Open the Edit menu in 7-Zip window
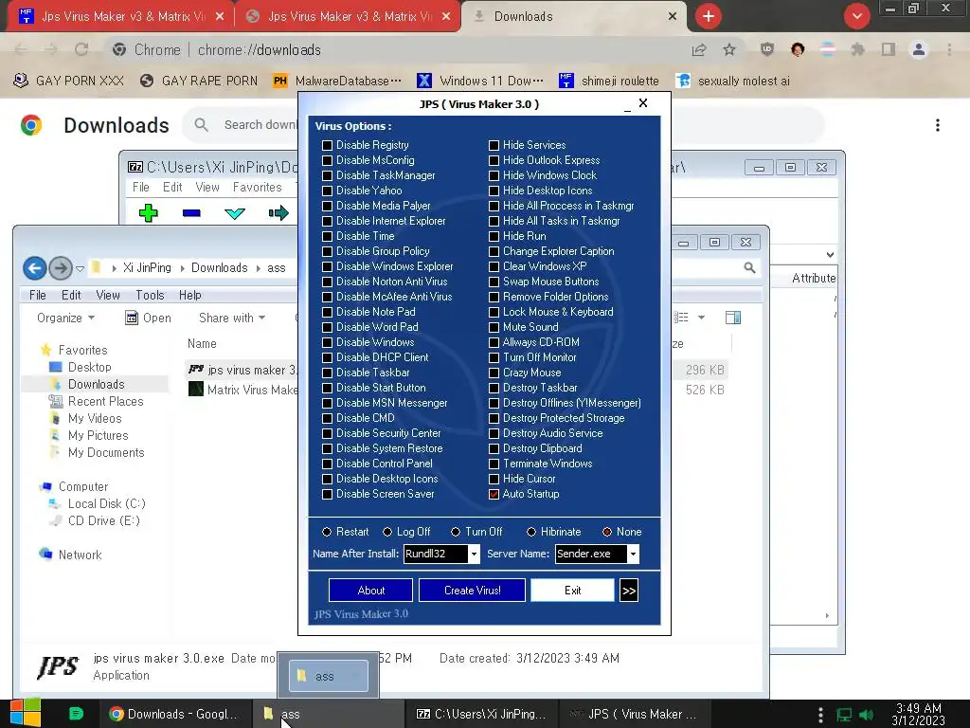 click(172, 187)
